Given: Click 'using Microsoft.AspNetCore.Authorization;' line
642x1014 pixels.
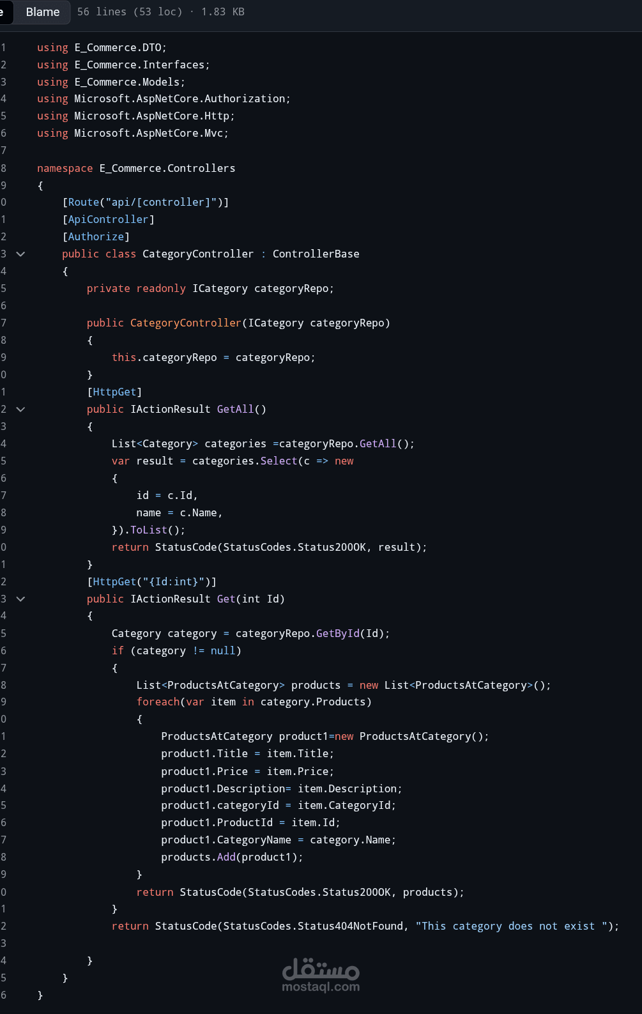Looking at the screenshot, I should 164,99.
